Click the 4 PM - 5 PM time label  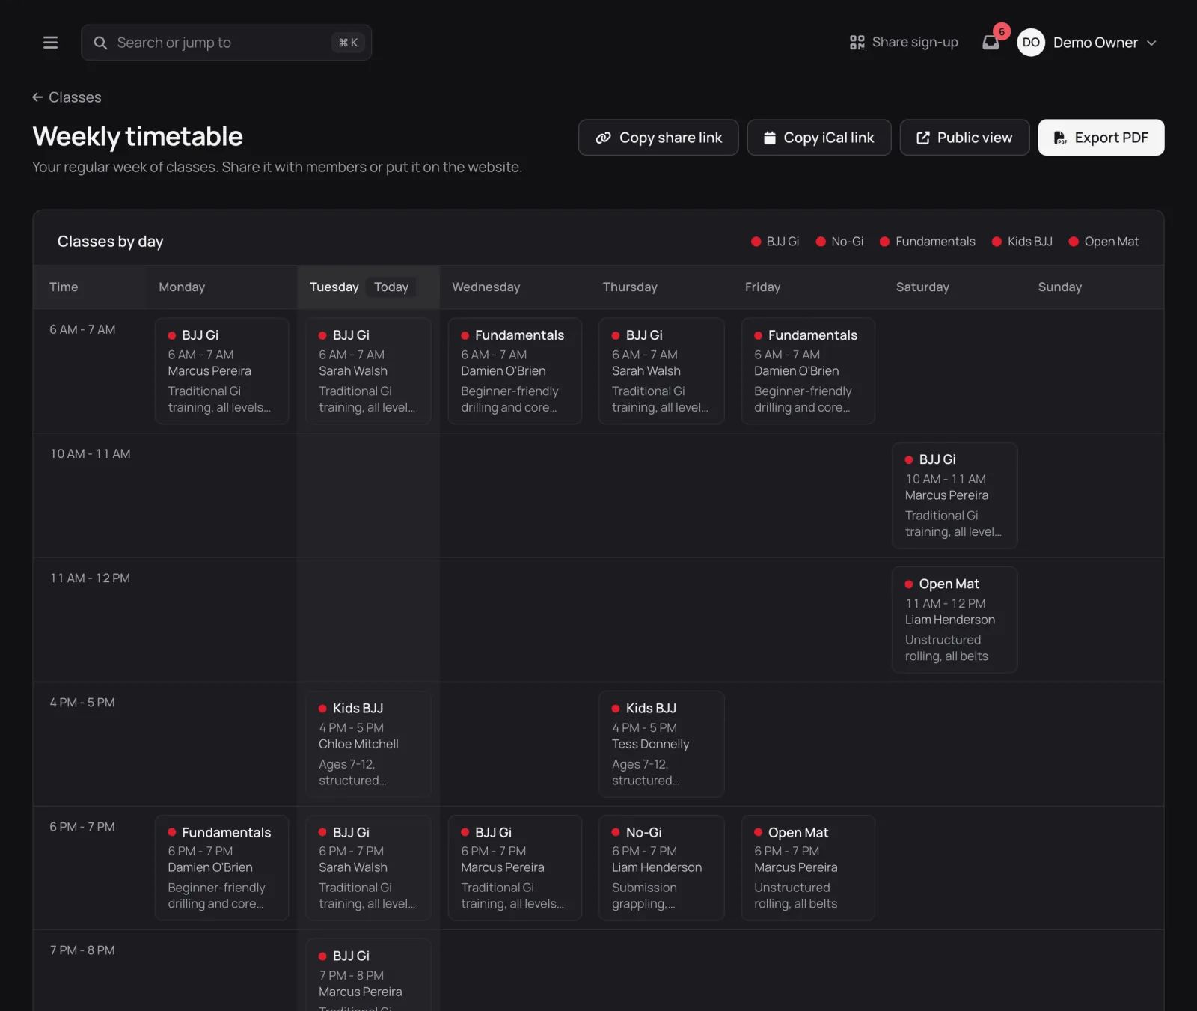82,703
